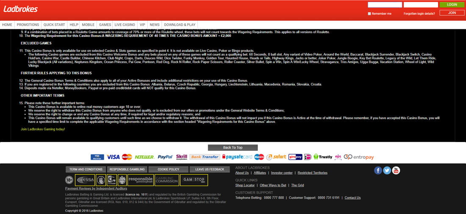Focus the password input field
466x214 pixels.
[421, 5]
